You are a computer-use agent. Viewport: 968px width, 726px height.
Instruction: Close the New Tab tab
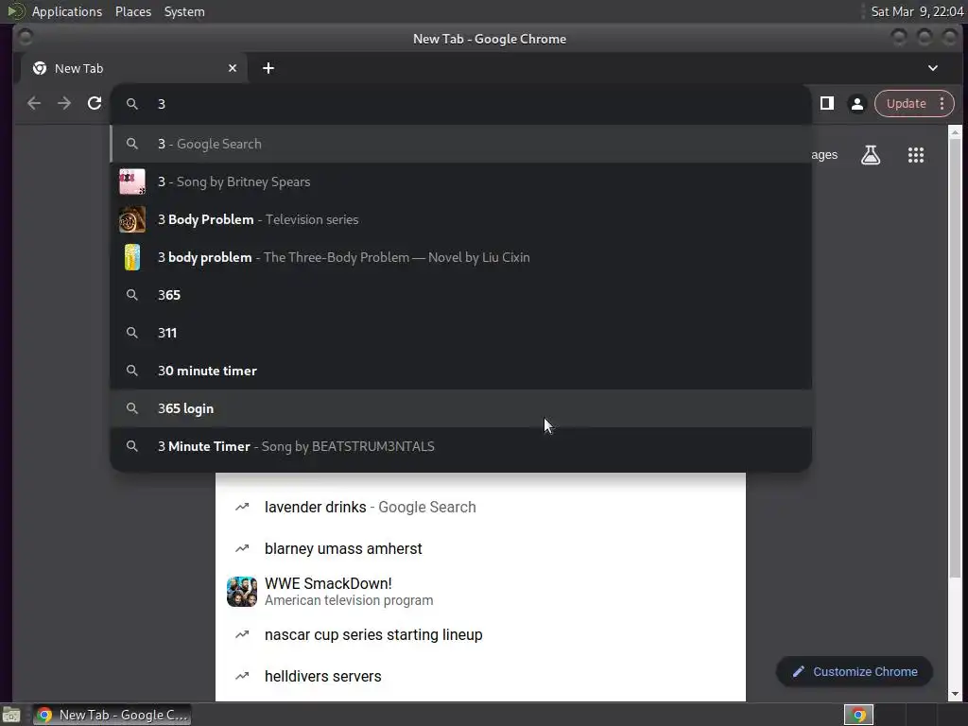(233, 68)
